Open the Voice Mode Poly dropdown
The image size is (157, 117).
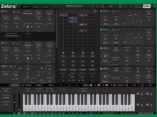[x=6, y=91]
